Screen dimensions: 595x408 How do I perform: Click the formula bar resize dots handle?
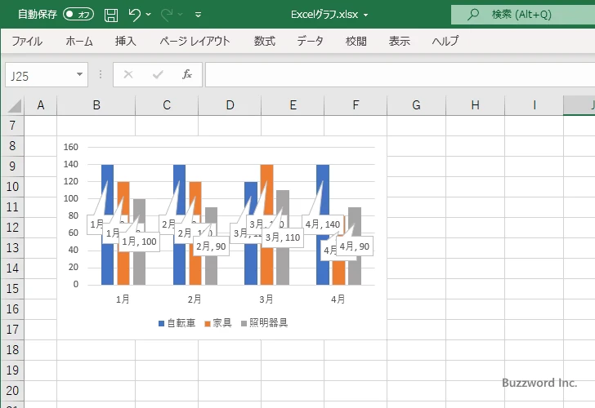(101, 74)
